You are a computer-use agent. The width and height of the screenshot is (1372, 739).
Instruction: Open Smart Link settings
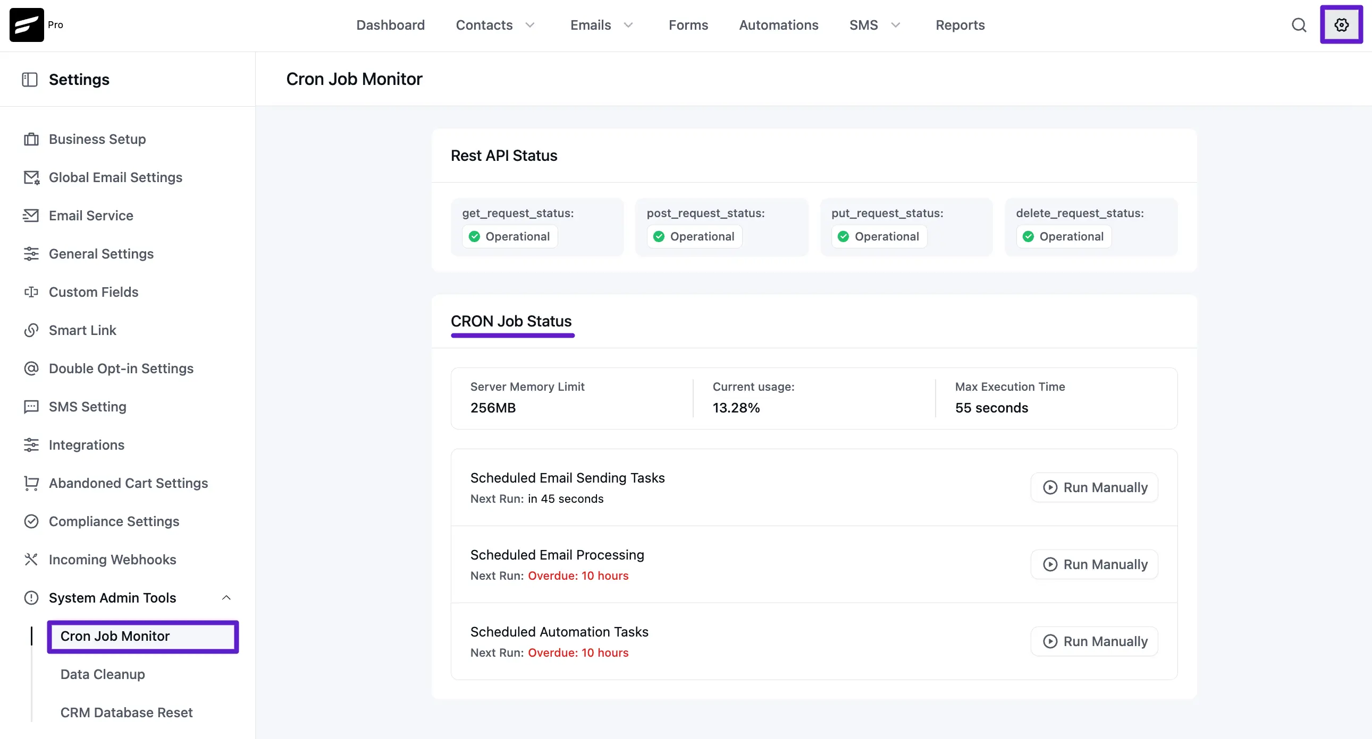pos(82,330)
